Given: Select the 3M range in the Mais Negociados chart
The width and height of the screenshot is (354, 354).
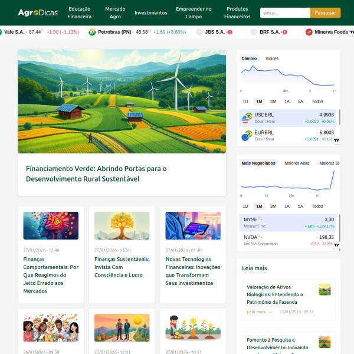Looking at the screenshot, I should [x=273, y=206].
